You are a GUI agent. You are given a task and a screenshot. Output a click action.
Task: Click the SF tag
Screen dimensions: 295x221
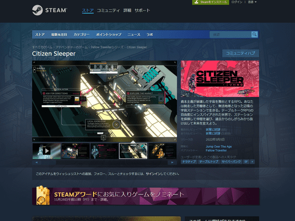pyautogui.click(x=246, y=162)
